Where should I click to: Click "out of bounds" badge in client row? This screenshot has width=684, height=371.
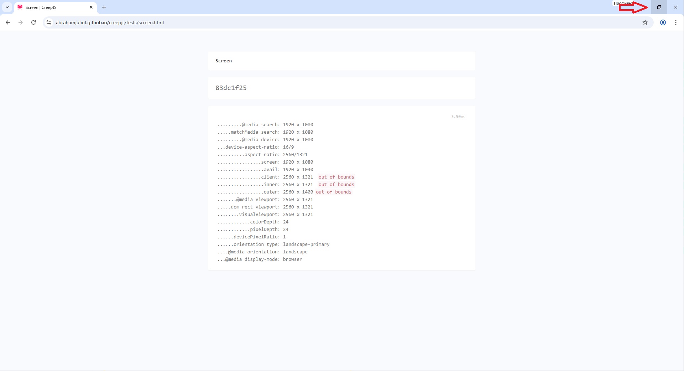coord(336,177)
